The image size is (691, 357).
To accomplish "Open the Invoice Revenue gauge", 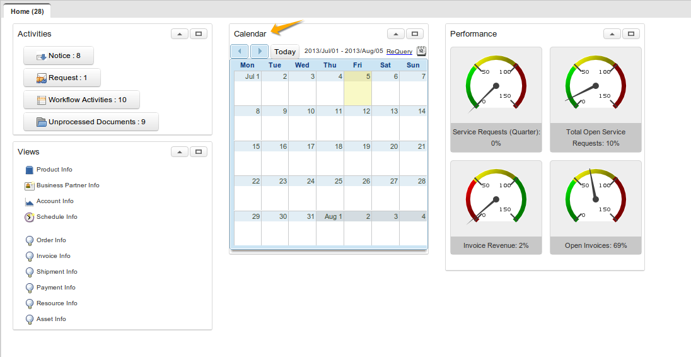I will pyautogui.click(x=496, y=198).
